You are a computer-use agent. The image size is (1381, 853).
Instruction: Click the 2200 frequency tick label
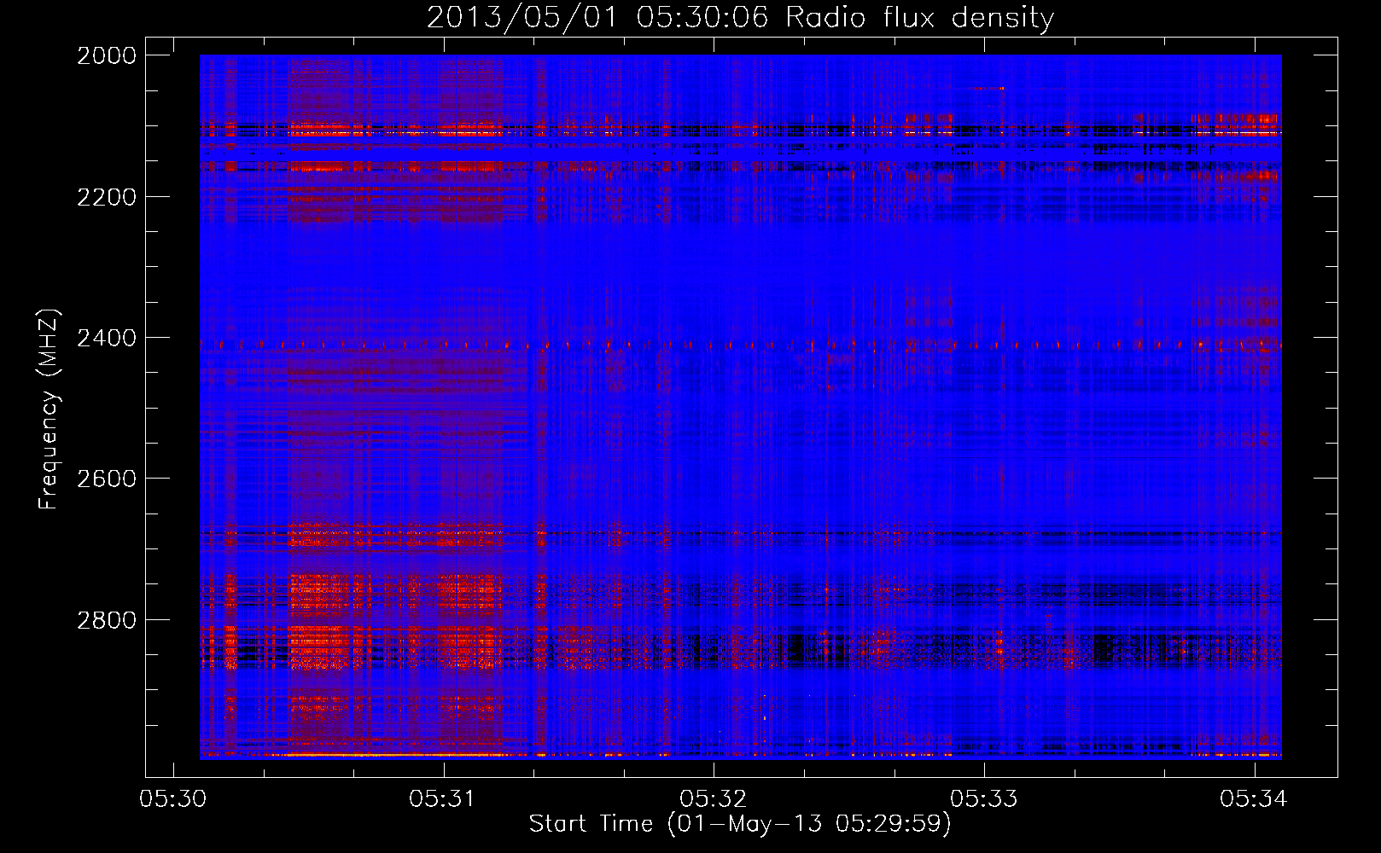click(x=107, y=197)
